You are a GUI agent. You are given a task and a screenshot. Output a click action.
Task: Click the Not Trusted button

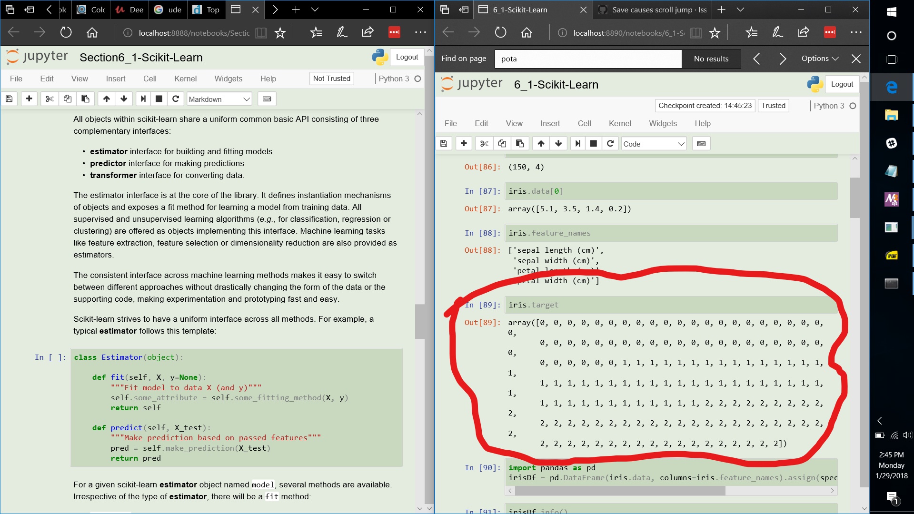coord(331,78)
